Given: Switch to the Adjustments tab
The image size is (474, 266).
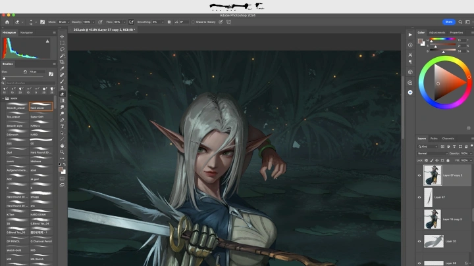Looking at the screenshot, I should pos(437,33).
